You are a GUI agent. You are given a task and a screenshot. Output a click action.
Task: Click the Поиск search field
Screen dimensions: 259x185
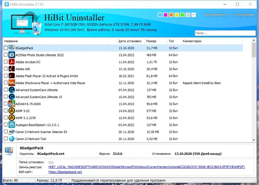225,33
